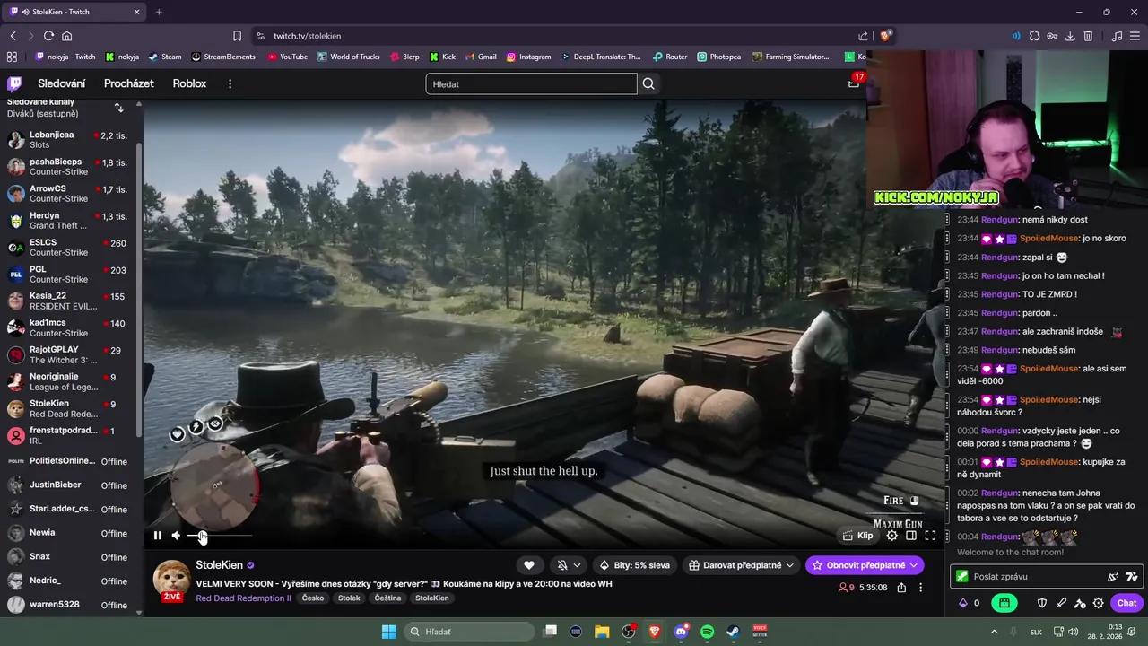Select the Česko tag
Viewport: 1148px width, 646px height.
tap(313, 598)
